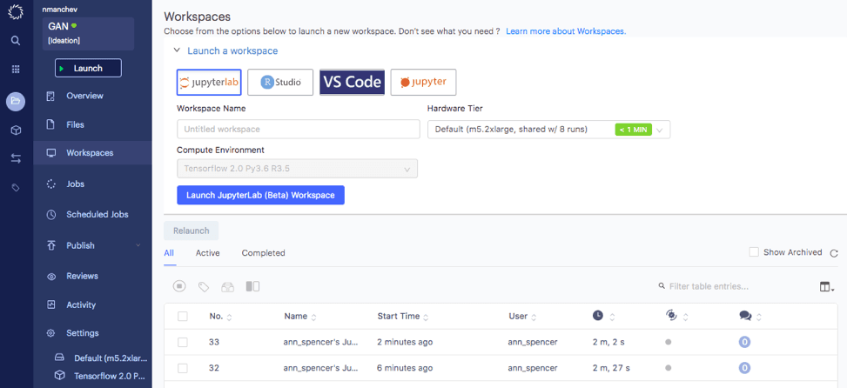The width and height of the screenshot is (847, 388).
Task: Select the VS Code workspace tile
Action: (x=352, y=82)
